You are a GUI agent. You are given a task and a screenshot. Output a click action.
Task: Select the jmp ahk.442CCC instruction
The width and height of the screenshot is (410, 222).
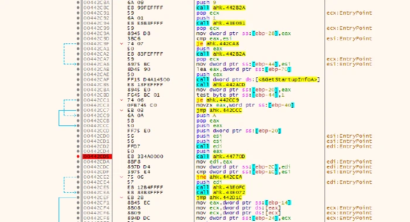[x=219, y=110]
